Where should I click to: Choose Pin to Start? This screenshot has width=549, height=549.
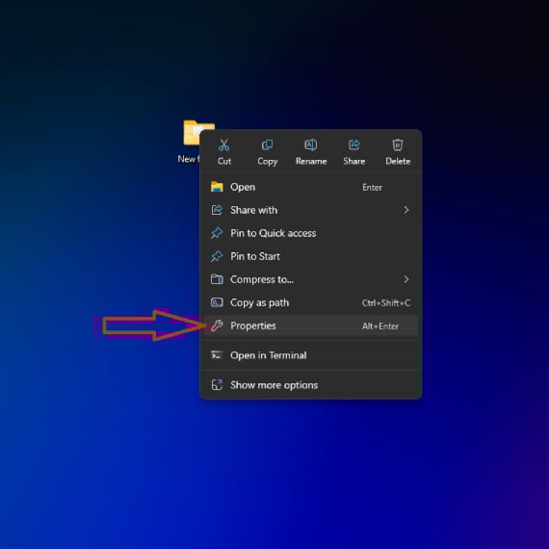coord(310,256)
